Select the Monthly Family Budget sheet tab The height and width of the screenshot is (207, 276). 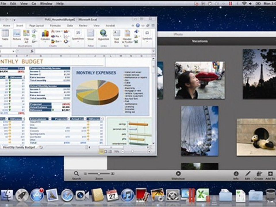pos(19,147)
